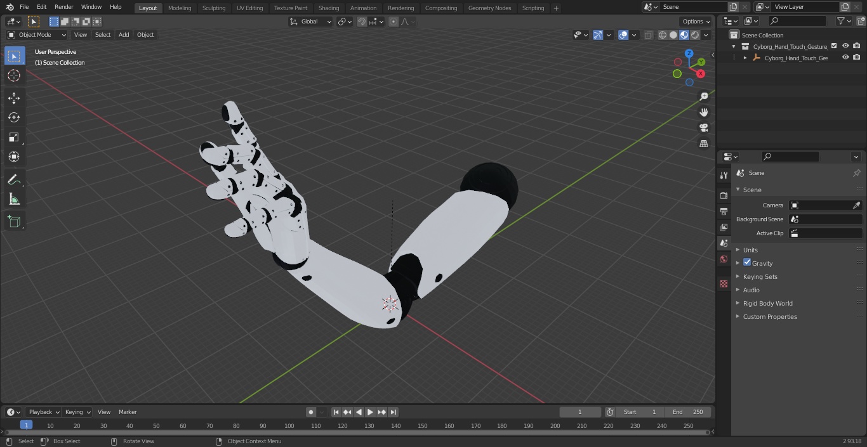The width and height of the screenshot is (867, 447).
Task: Select the Annotate tool
Action: click(x=14, y=179)
